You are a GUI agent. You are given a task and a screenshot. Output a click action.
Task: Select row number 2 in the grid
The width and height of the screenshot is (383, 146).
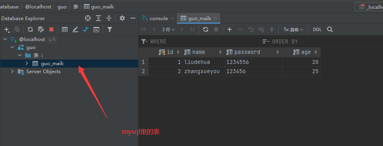click(143, 71)
